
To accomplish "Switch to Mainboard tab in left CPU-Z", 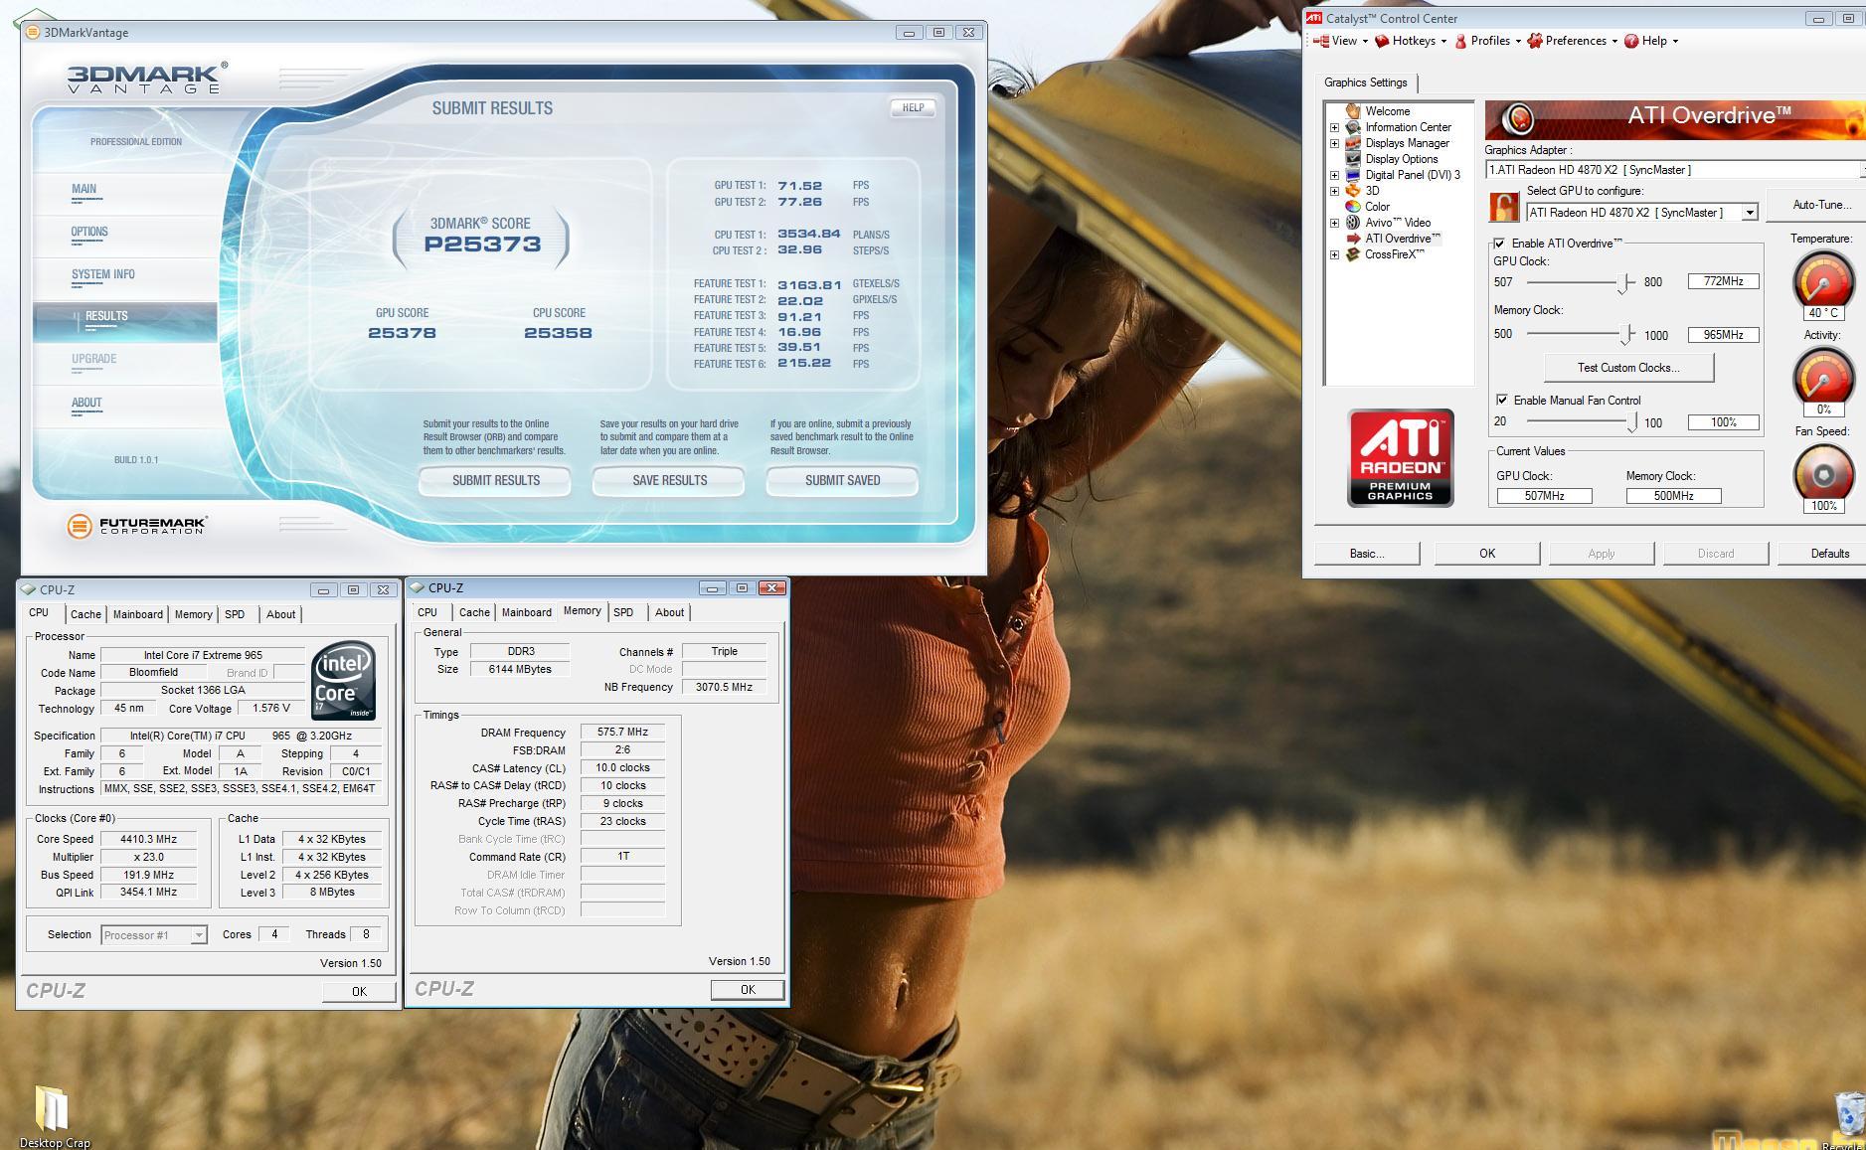I will coord(138,614).
